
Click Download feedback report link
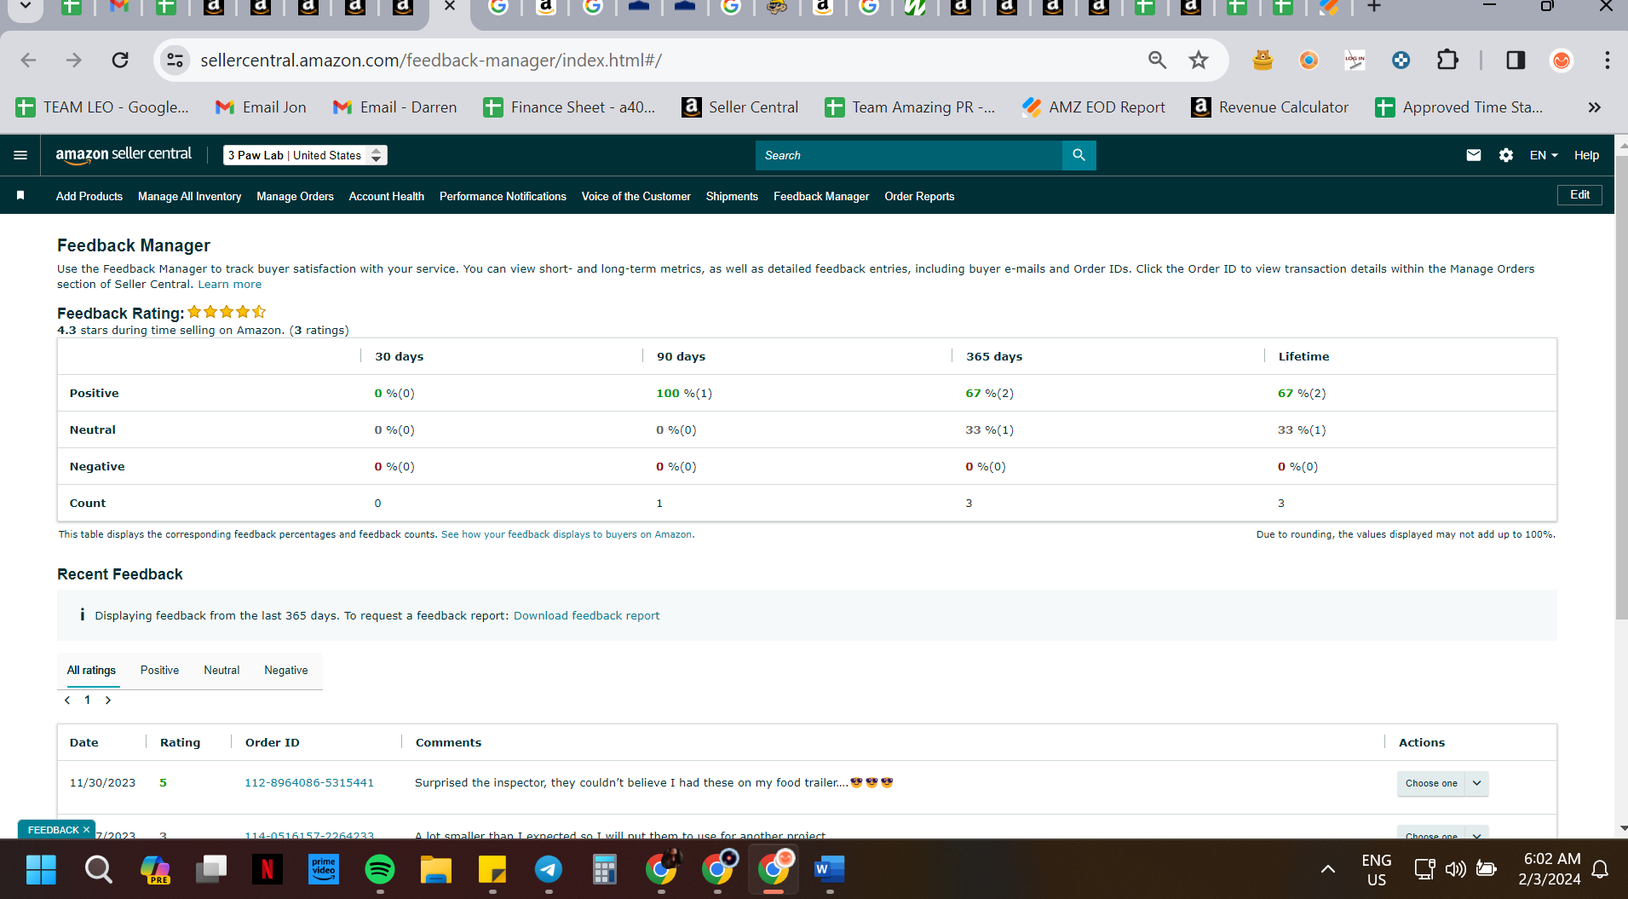point(586,615)
